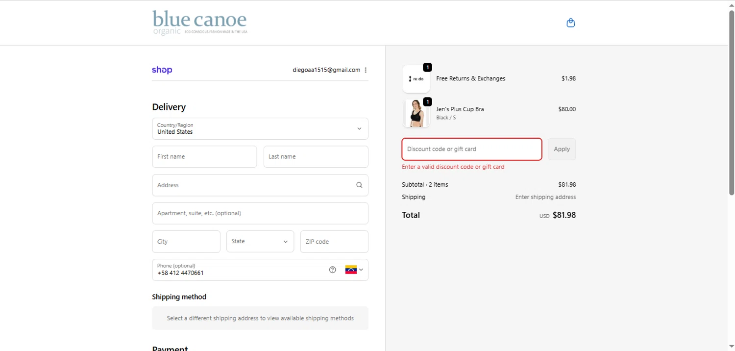Click the $80.00 item price
Viewport: 735px width, 351px height.
pos(567,109)
